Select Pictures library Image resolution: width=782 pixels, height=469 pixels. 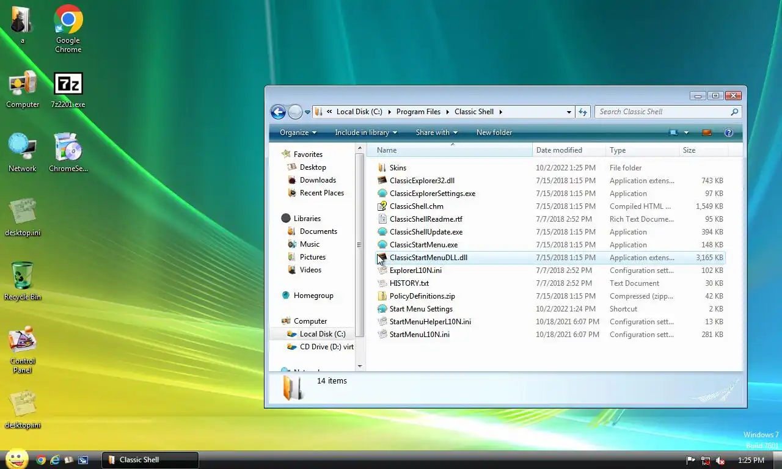click(x=312, y=257)
